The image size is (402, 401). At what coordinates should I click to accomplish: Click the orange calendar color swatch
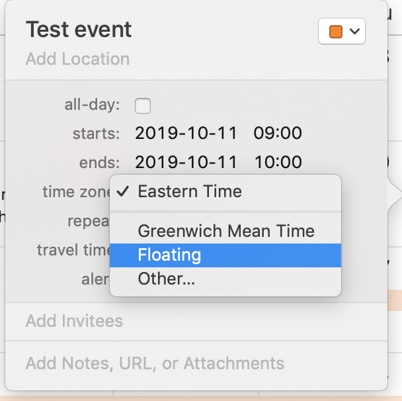(x=336, y=31)
